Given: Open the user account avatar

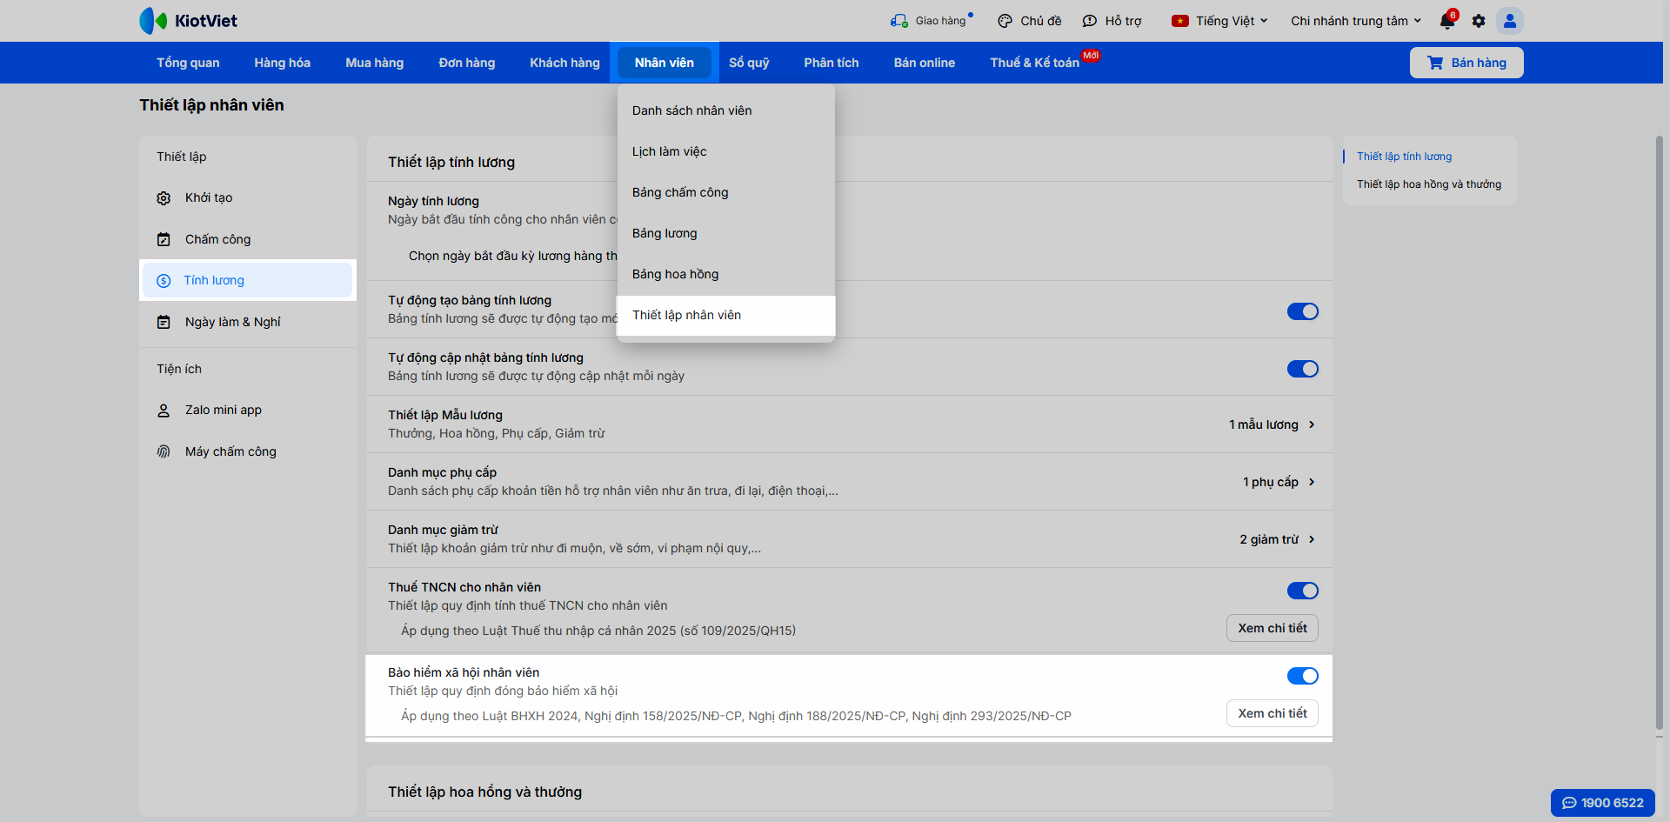Looking at the screenshot, I should click(1510, 21).
